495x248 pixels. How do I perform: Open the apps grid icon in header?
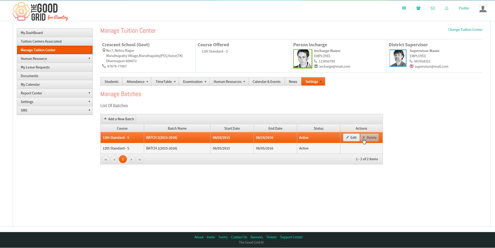404,8
